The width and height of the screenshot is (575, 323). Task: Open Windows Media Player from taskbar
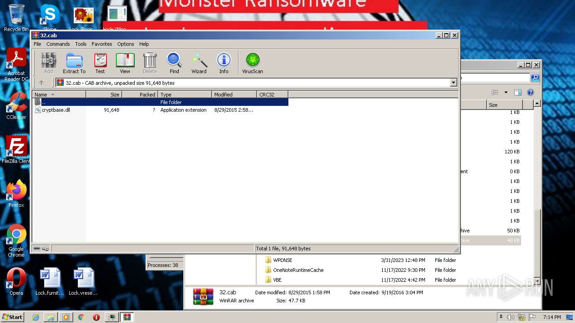point(66,317)
